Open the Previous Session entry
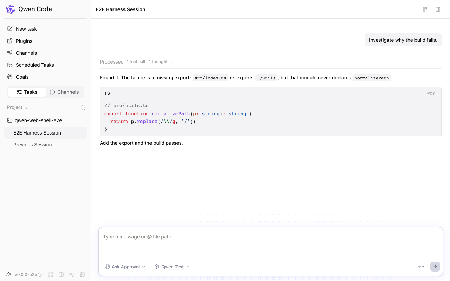 click(45, 145)
